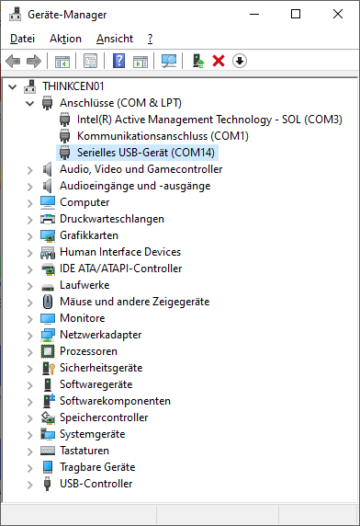Expand the USB-Controller category
The image size is (360, 526).
[30, 484]
